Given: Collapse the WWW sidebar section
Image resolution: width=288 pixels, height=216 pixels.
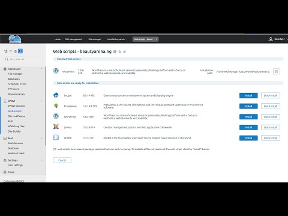Looking at the screenshot, I should pyautogui.click(x=41, y=101).
